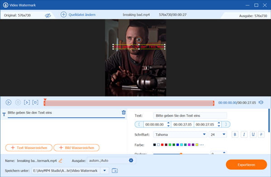Image resolution: width=271 pixels, height=177 pixels.
Task: Click the loop/stop segment bracket icon
Action: click(35, 102)
